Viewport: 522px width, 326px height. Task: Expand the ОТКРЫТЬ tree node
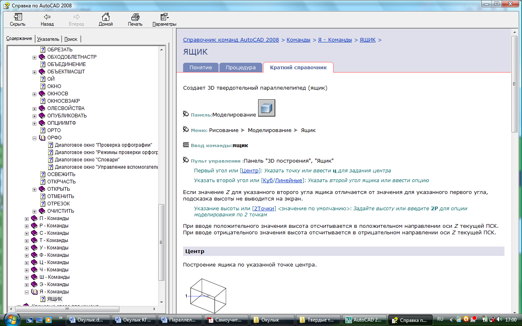coord(35,189)
